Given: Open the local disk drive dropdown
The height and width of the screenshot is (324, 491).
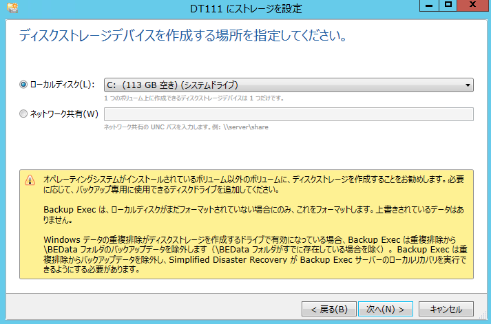Looking at the screenshot, I should 289,85.
